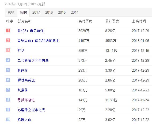Image resolution: width=156 pixels, height=124 pixels.
Task: Click the rank 2 badge
Action: (x=8, y=40)
